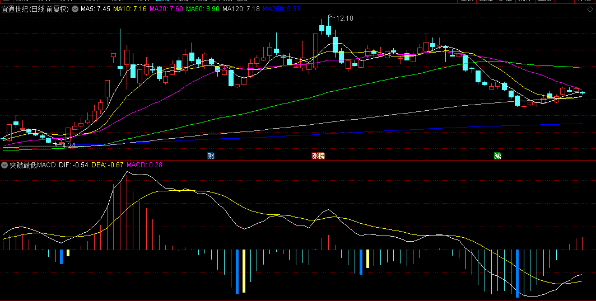Image resolution: width=596 pixels, height=301 pixels.
Task: Click the DIF: -0.54 value
Action: point(74,165)
